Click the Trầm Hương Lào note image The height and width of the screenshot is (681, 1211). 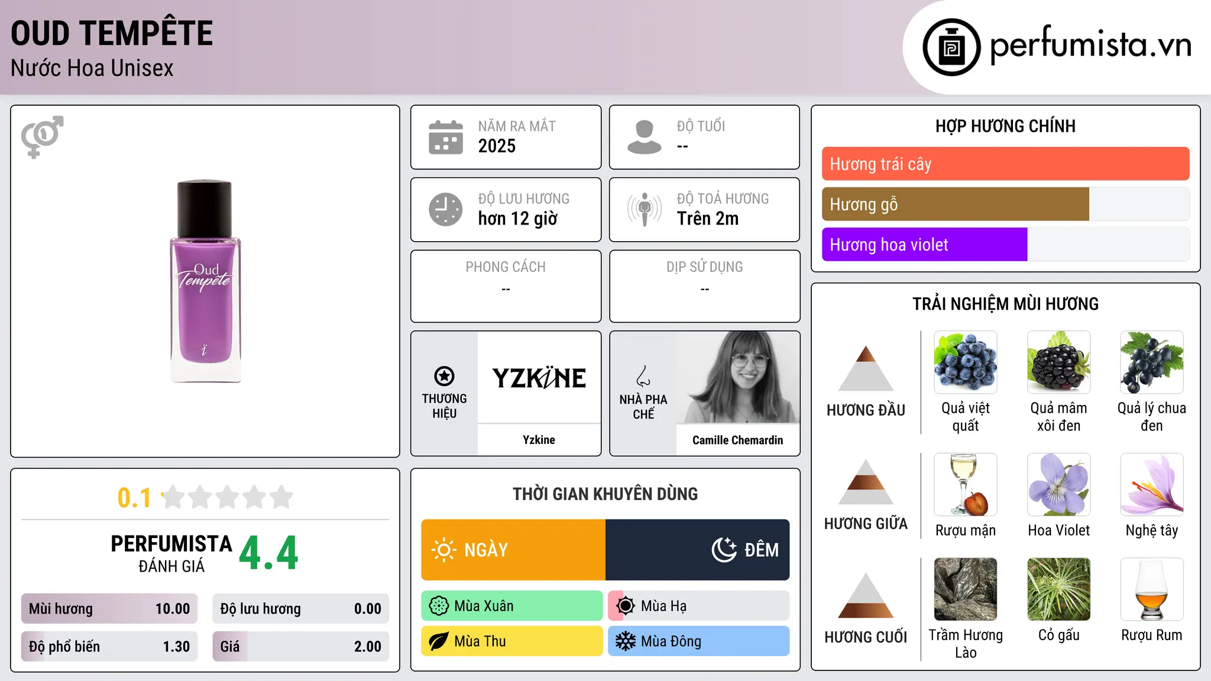[966, 589]
